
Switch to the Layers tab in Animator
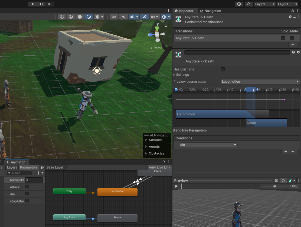point(12,168)
